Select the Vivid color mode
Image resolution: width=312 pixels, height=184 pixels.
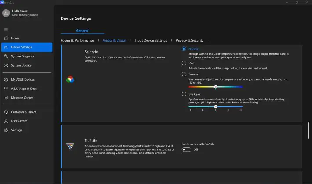click(x=184, y=63)
